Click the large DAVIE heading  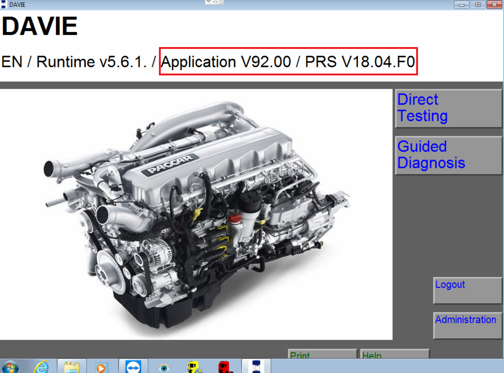[40, 26]
